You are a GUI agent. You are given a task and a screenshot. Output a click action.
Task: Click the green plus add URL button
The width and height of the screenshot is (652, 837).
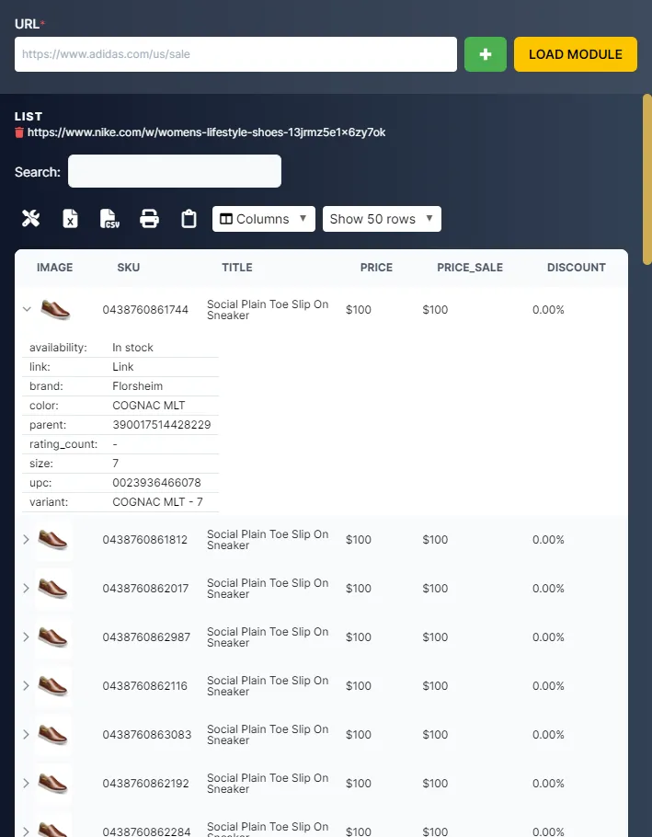coord(485,54)
